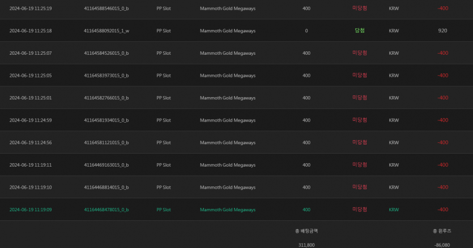Click transaction ID 41164581934015_0_b
Screen dimensions: 473x248
[106, 120]
